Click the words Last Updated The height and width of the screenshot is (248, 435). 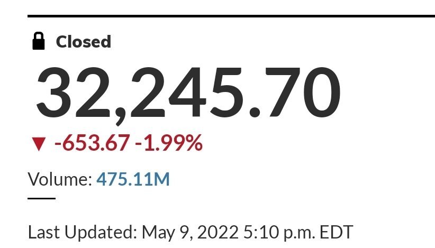83,232
